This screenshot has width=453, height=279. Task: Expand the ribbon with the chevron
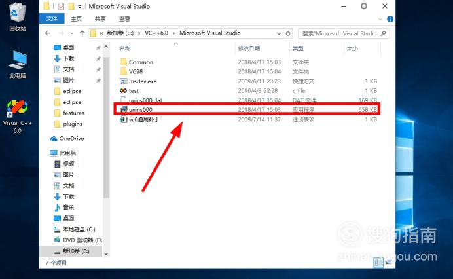pos(380,19)
